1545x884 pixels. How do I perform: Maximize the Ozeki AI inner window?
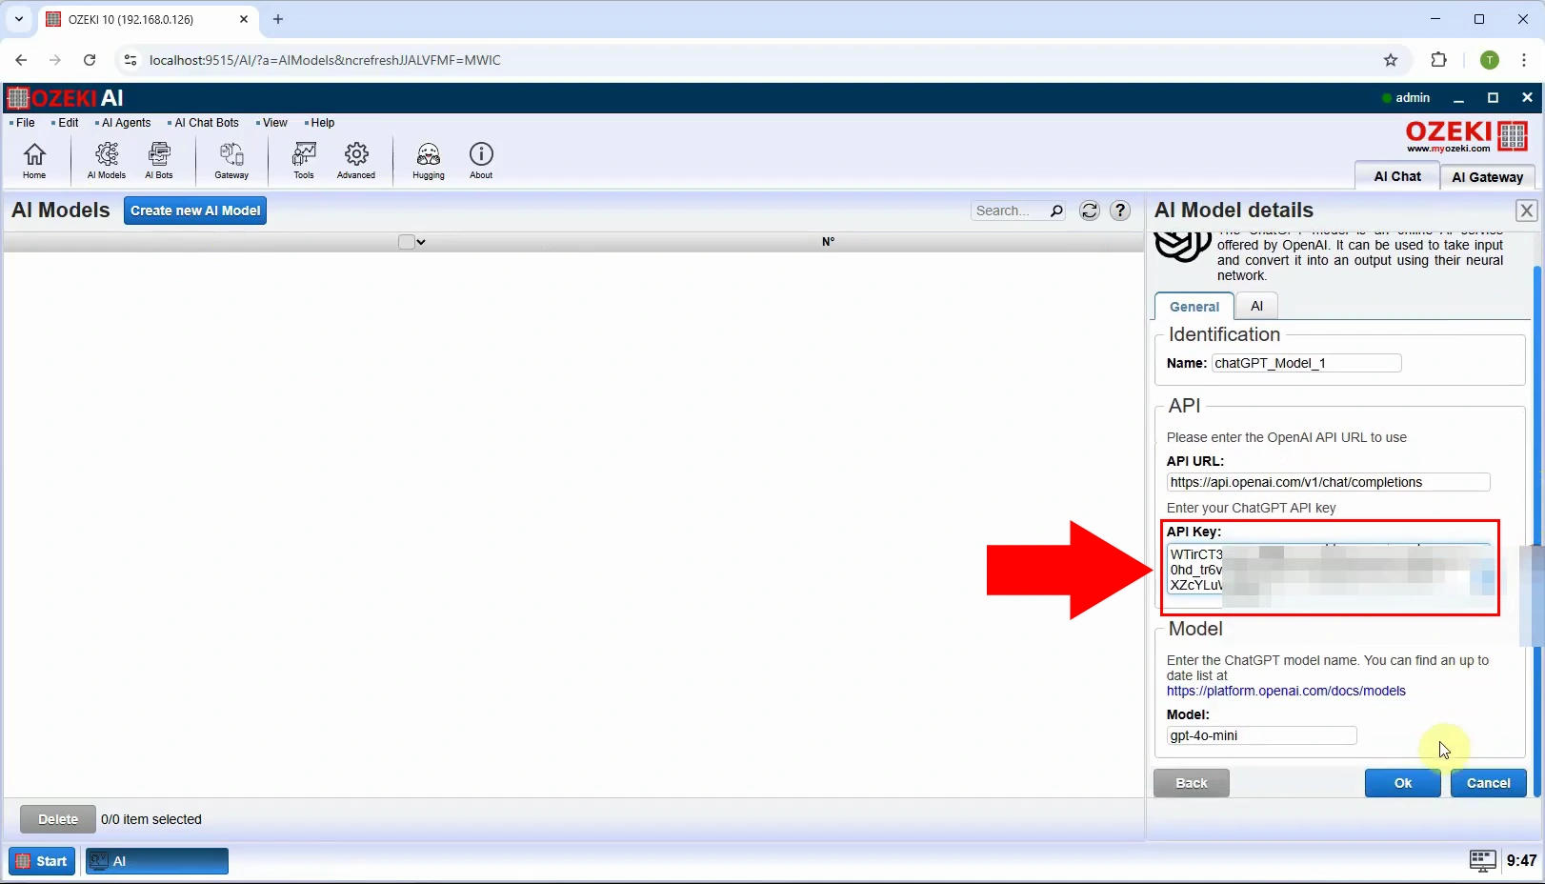pos(1493,98)
